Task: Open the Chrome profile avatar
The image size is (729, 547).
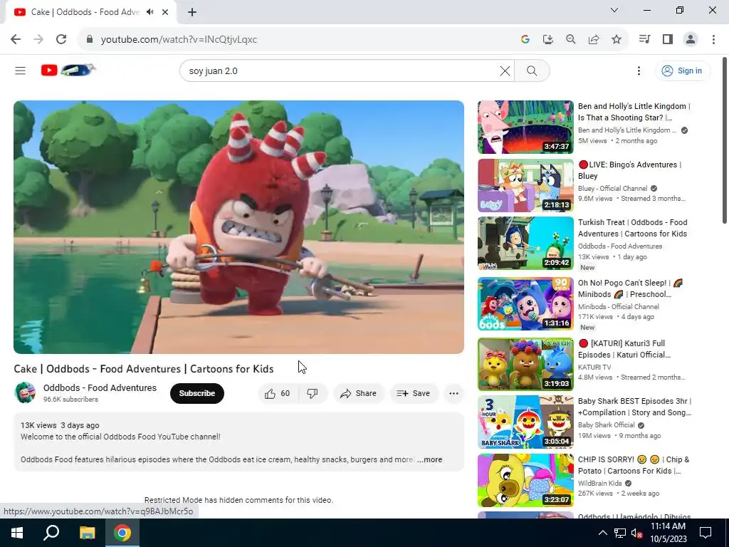Action: [x=691, y=40]
